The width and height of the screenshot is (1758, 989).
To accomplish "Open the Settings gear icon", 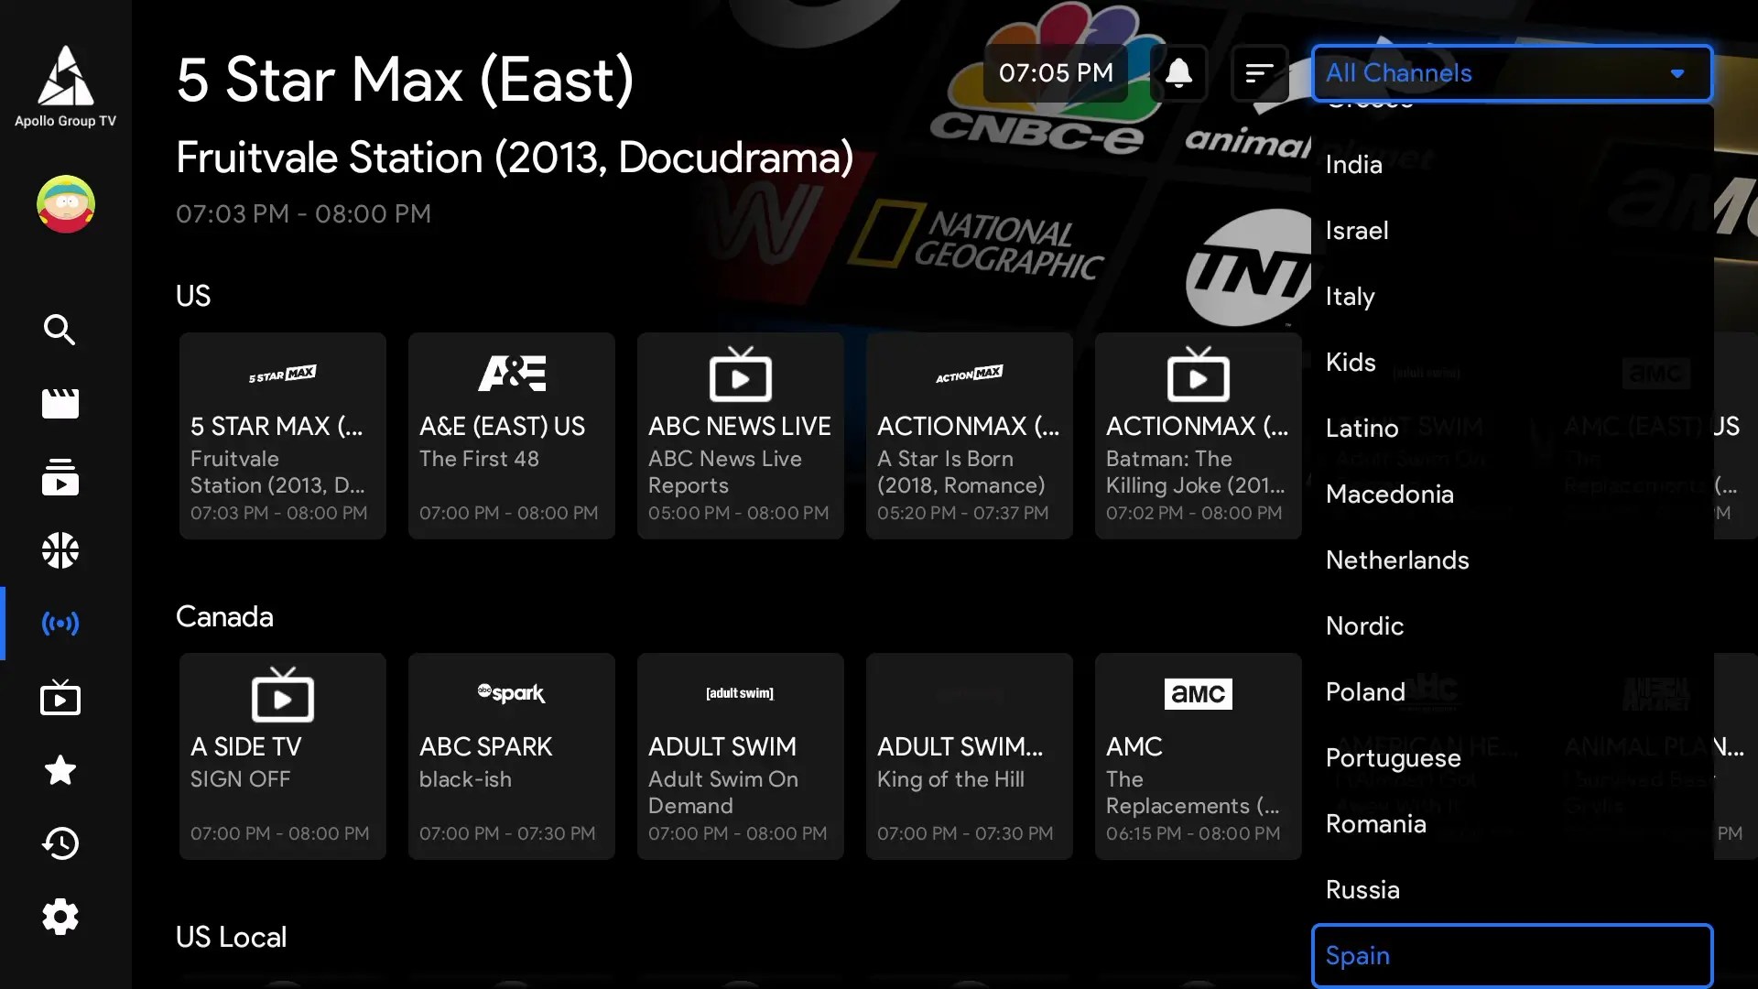I will (60, 917).
